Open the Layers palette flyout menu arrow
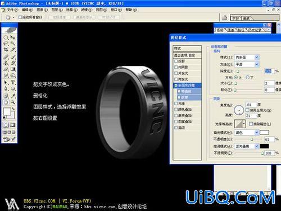Screen dimensions: 281x211 click(269, 30)
